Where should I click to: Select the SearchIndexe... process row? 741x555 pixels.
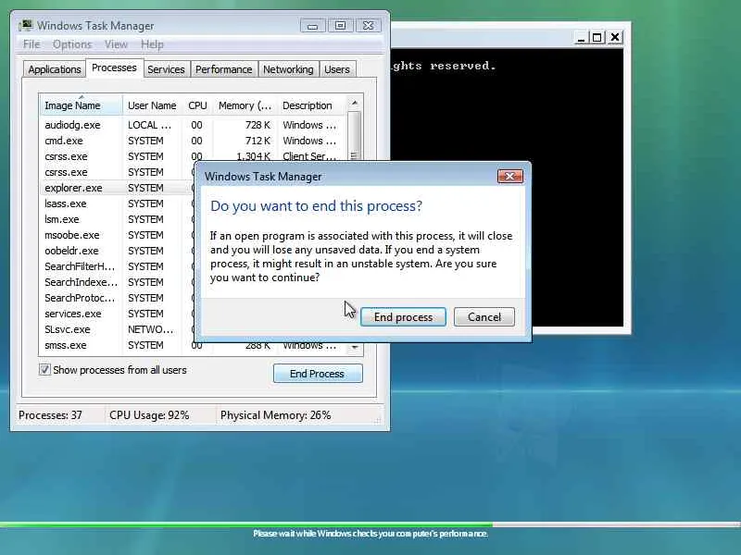tap(117, 282)
